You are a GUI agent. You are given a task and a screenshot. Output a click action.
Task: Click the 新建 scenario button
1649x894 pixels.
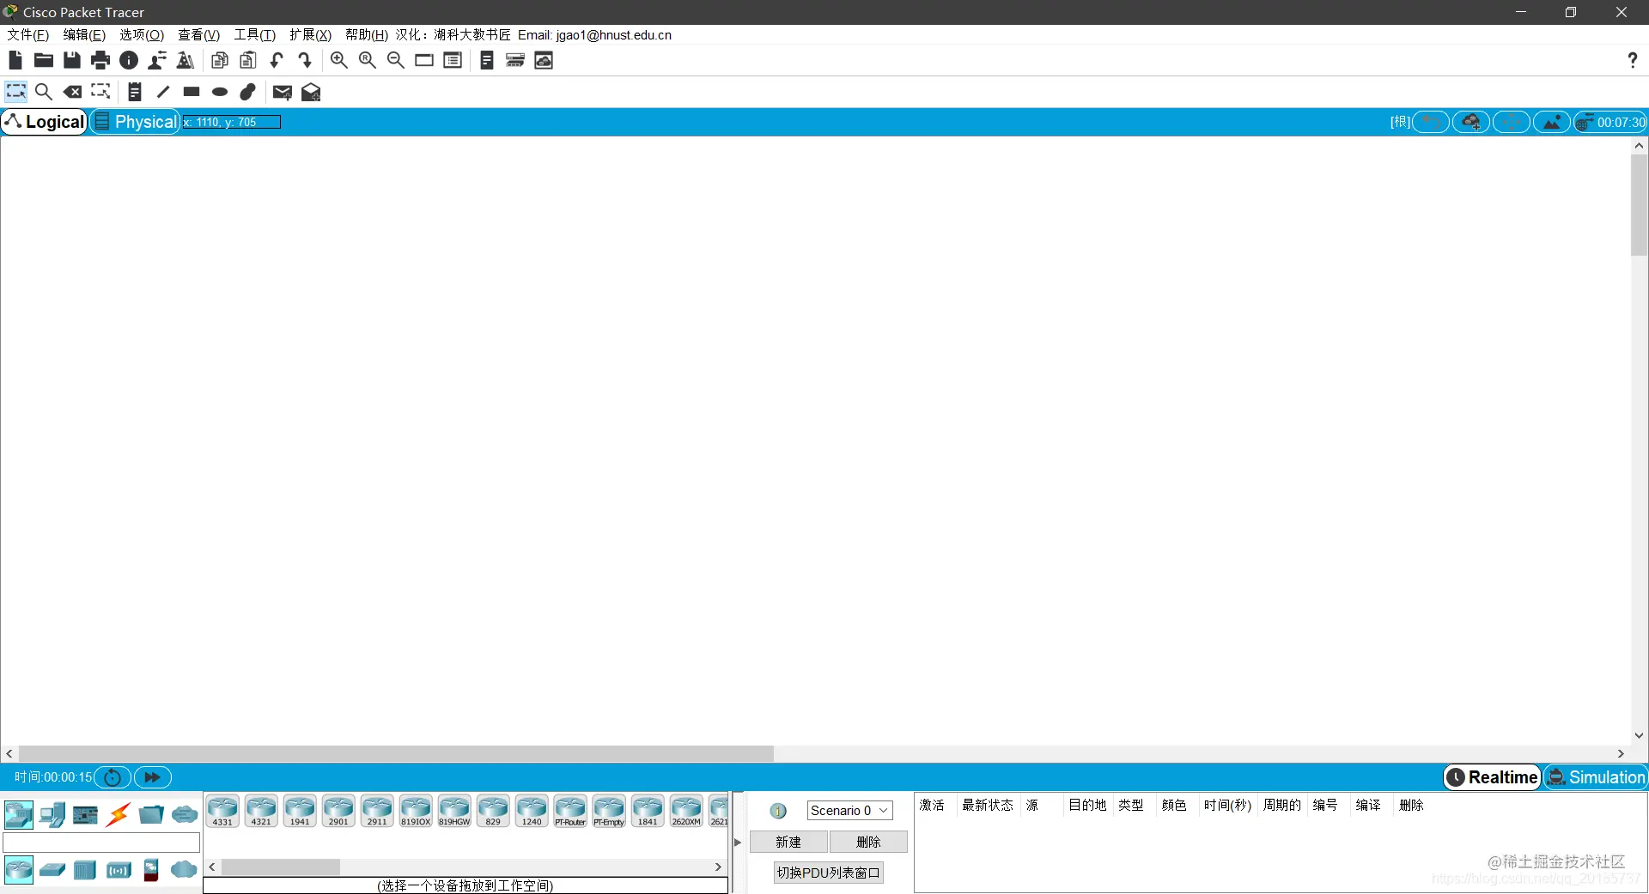(788, 843)
